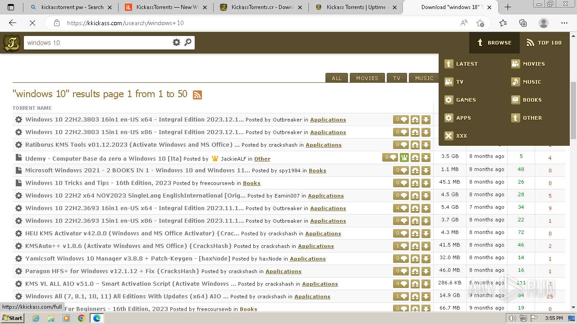Click the 3.5 GB size cell

click(x=449, y=156)
